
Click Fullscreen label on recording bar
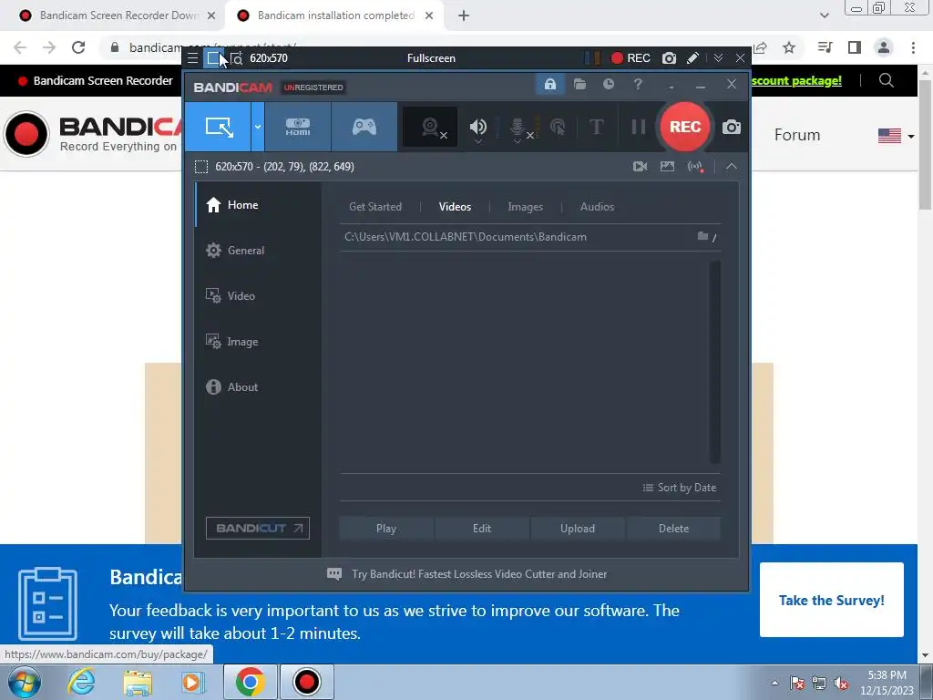[431, 57]
